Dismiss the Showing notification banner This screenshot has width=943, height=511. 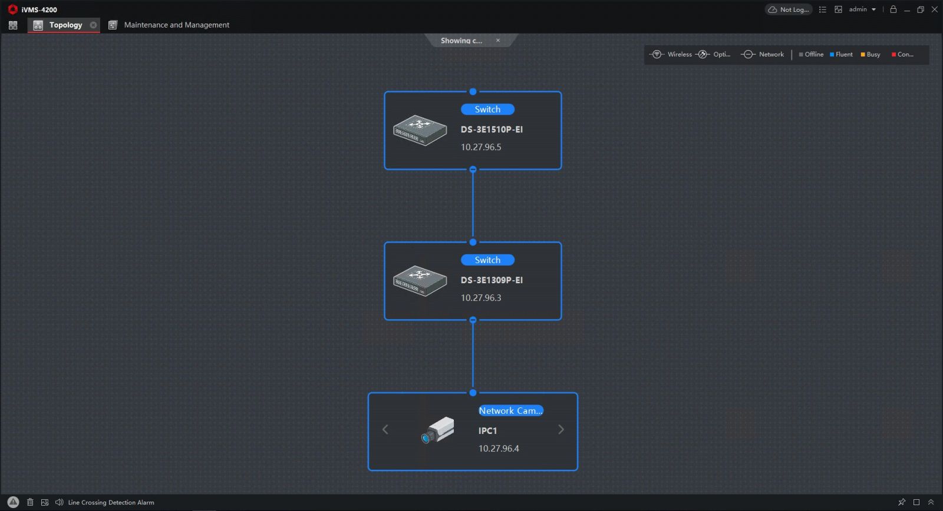pyautogui.click(x=498, y=41)
